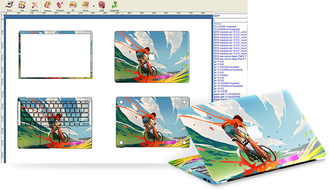
Task: Click the Upgrade arrow icon
Action: 115,5
